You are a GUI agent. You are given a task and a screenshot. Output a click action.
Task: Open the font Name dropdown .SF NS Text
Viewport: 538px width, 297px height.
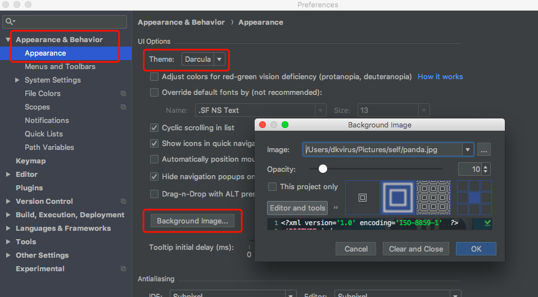click(x=260, y=110)
